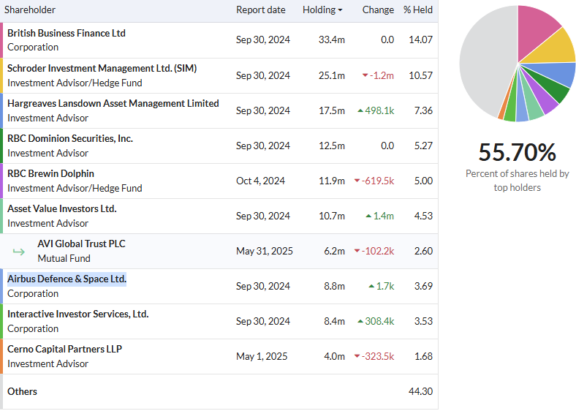The height and width of the screenshot is (411, 576).
Task: Click red down arrow beside -323.5k change
Action: (357, 357)
